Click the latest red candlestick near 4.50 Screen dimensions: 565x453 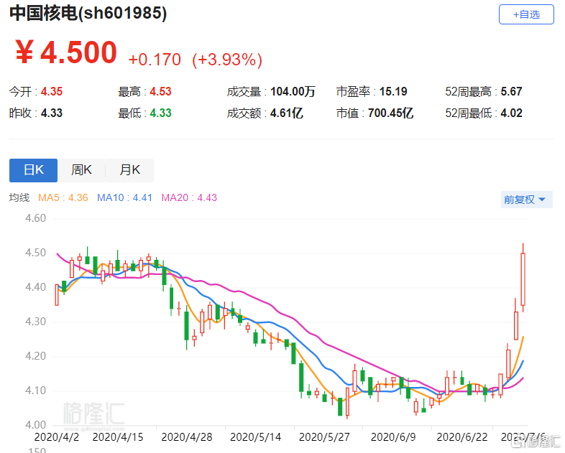523,279
